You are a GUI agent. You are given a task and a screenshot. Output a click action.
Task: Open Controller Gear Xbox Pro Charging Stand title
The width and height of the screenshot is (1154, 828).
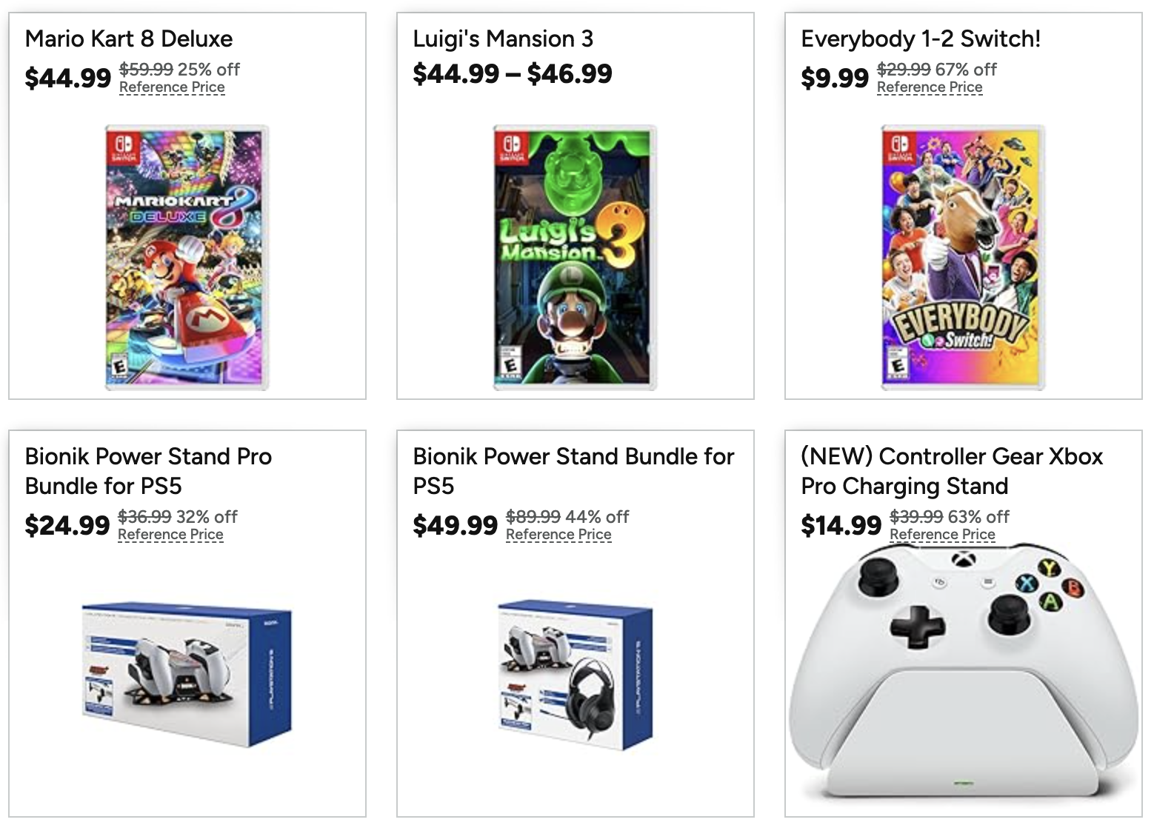(x=952, y=471)
